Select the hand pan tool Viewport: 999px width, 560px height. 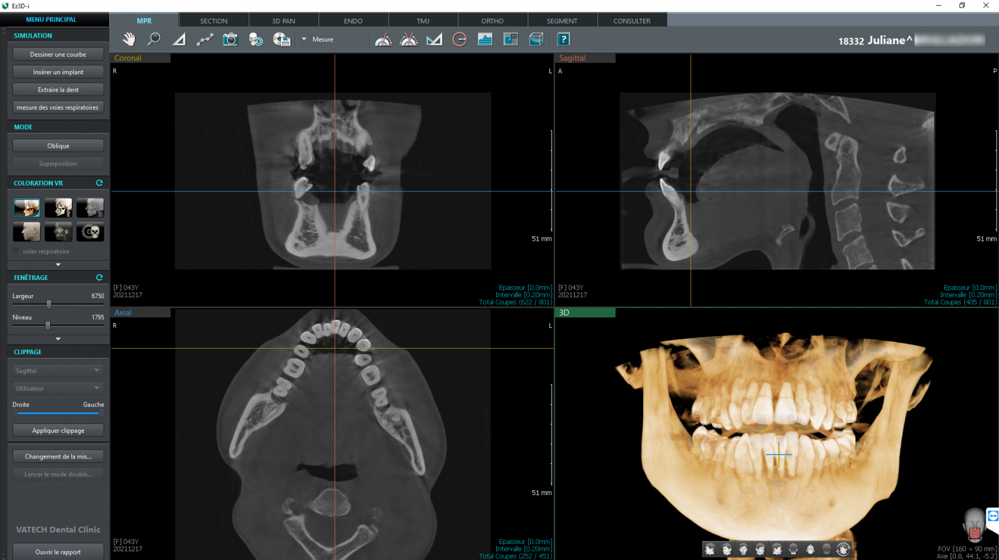coord(129,39)
